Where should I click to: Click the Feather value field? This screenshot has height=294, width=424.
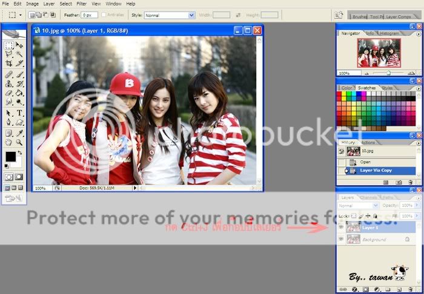[x=89, y=15]
